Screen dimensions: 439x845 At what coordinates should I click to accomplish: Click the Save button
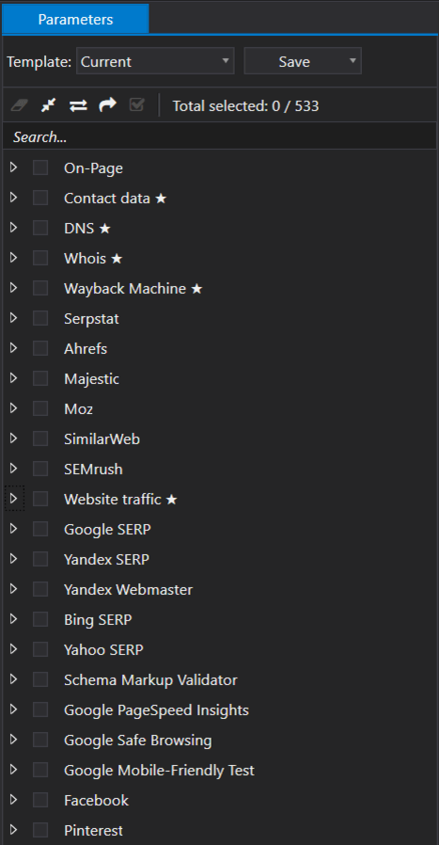tap(294, 61)
